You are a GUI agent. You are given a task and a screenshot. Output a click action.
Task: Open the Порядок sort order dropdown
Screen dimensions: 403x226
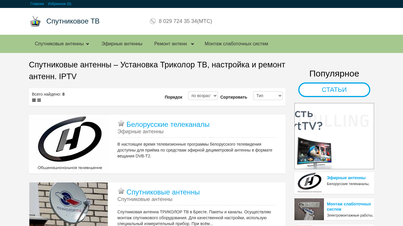pyautogui.click(x=203, y=96)
